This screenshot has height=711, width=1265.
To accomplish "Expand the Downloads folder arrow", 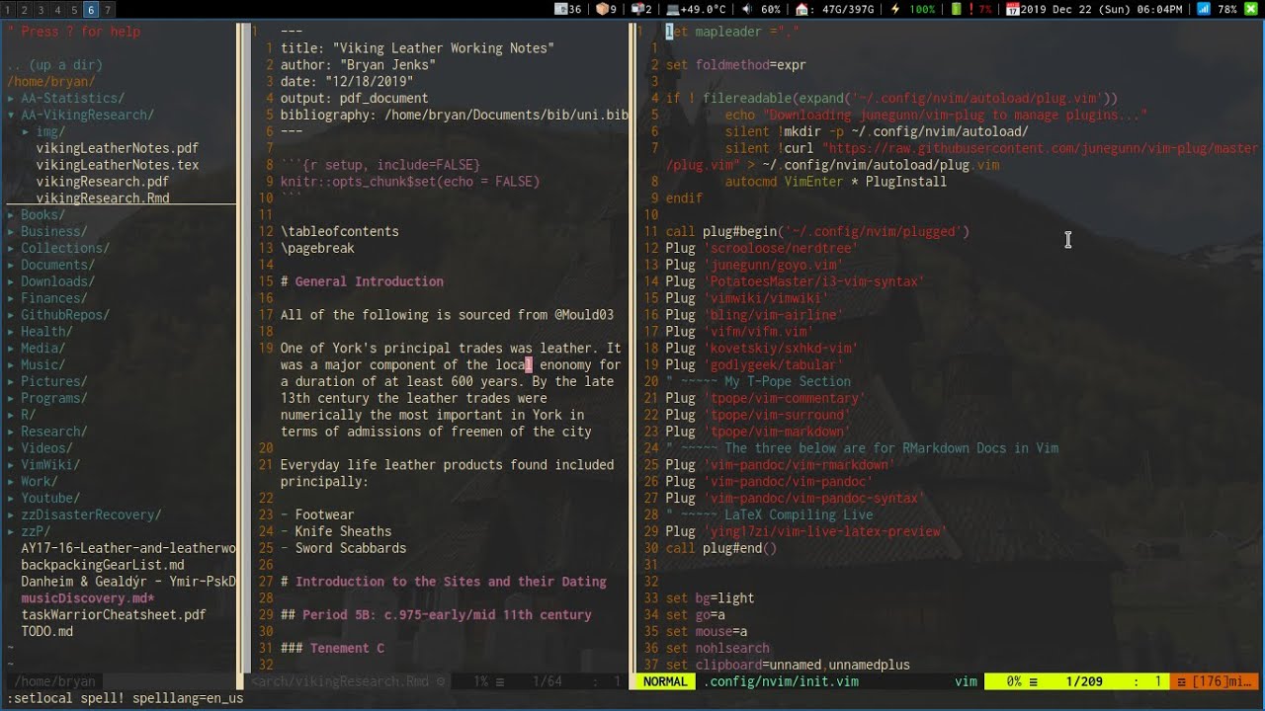I will click(11, 282).
